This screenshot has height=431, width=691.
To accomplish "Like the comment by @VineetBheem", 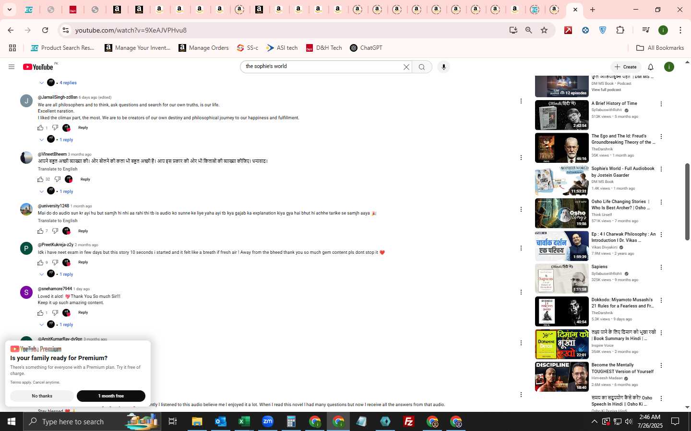I will pos(40,179).
